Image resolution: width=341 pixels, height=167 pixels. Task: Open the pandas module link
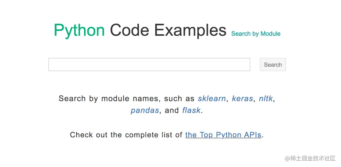pyautogui.click(x=145, y=110)
